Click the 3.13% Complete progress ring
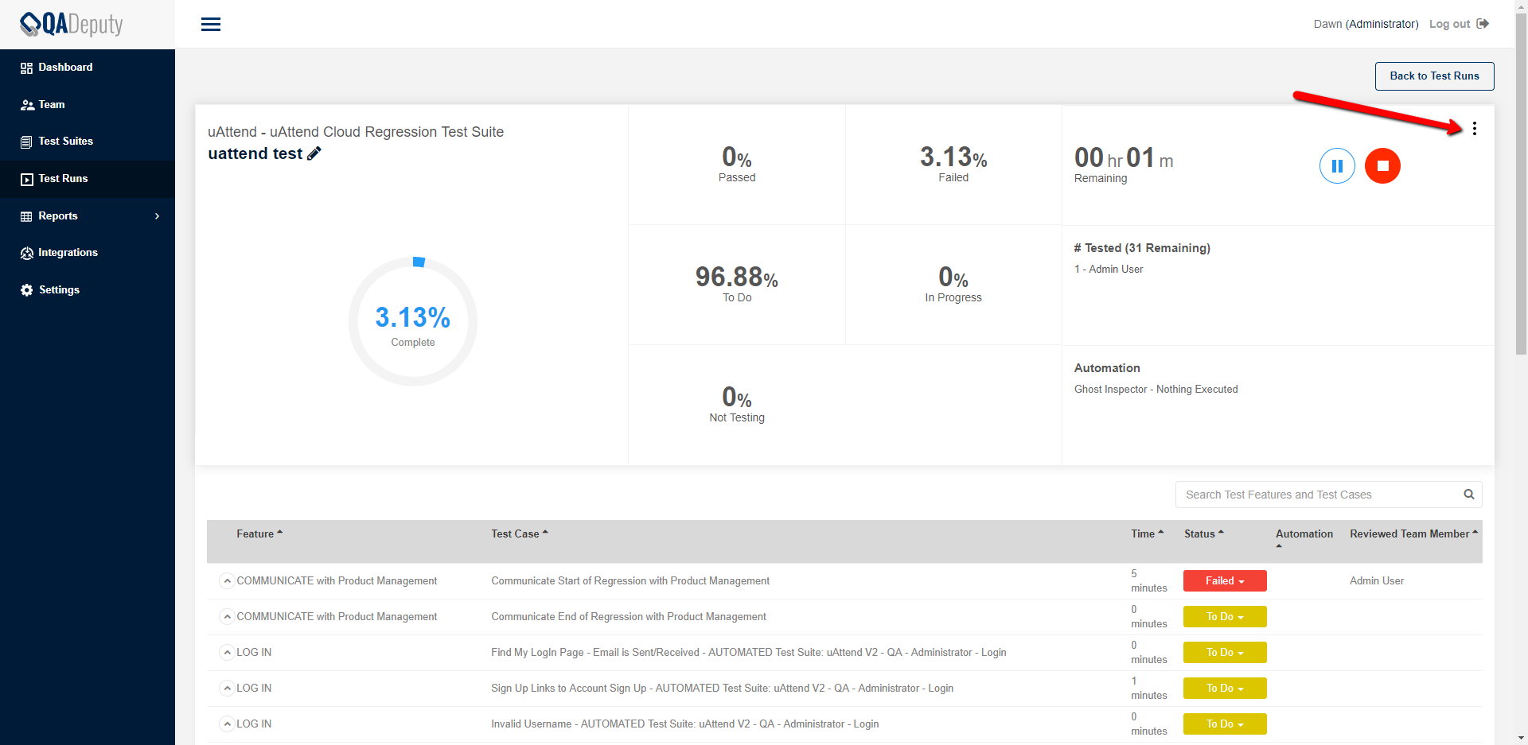Screen dimensions: 1528x745 (413, 322)
